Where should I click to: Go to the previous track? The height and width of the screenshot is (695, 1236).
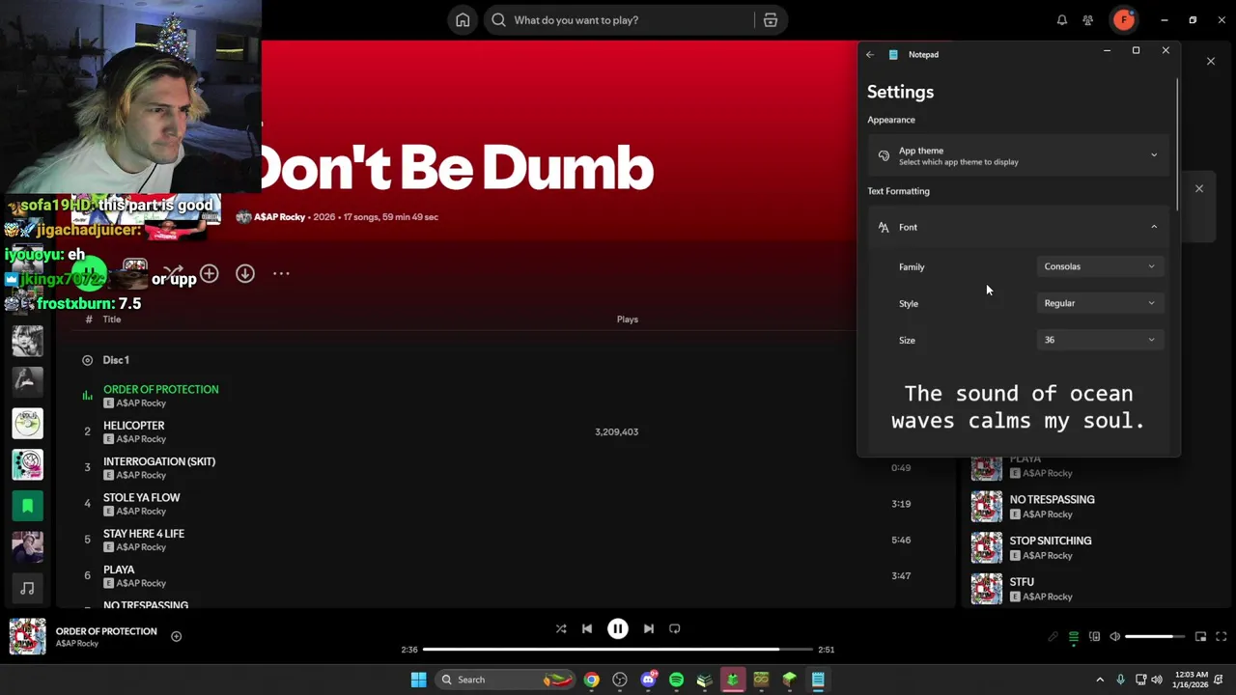pyautogui.click(x=587, y=629)
